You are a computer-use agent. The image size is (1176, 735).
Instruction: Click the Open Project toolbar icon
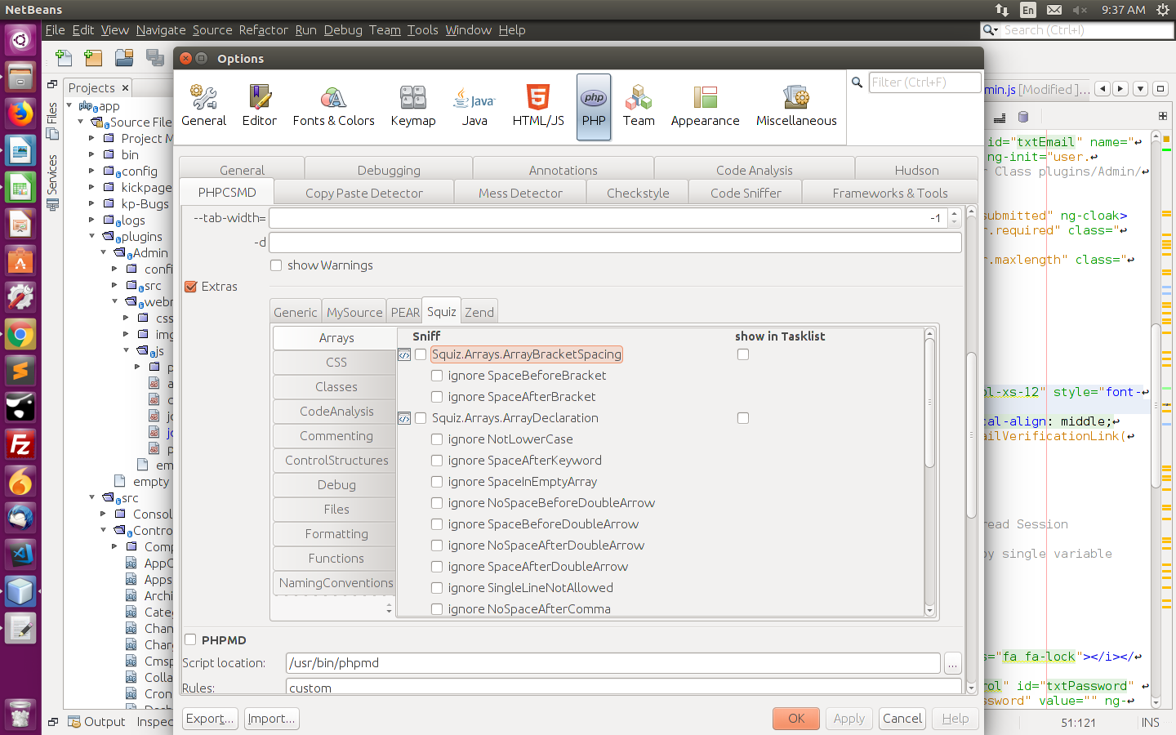(124, 58)
